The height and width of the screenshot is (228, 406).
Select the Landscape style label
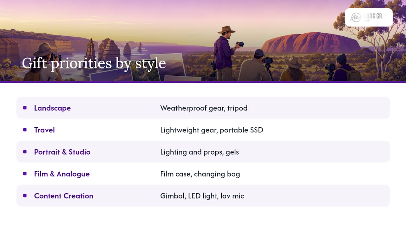[52, 108]
